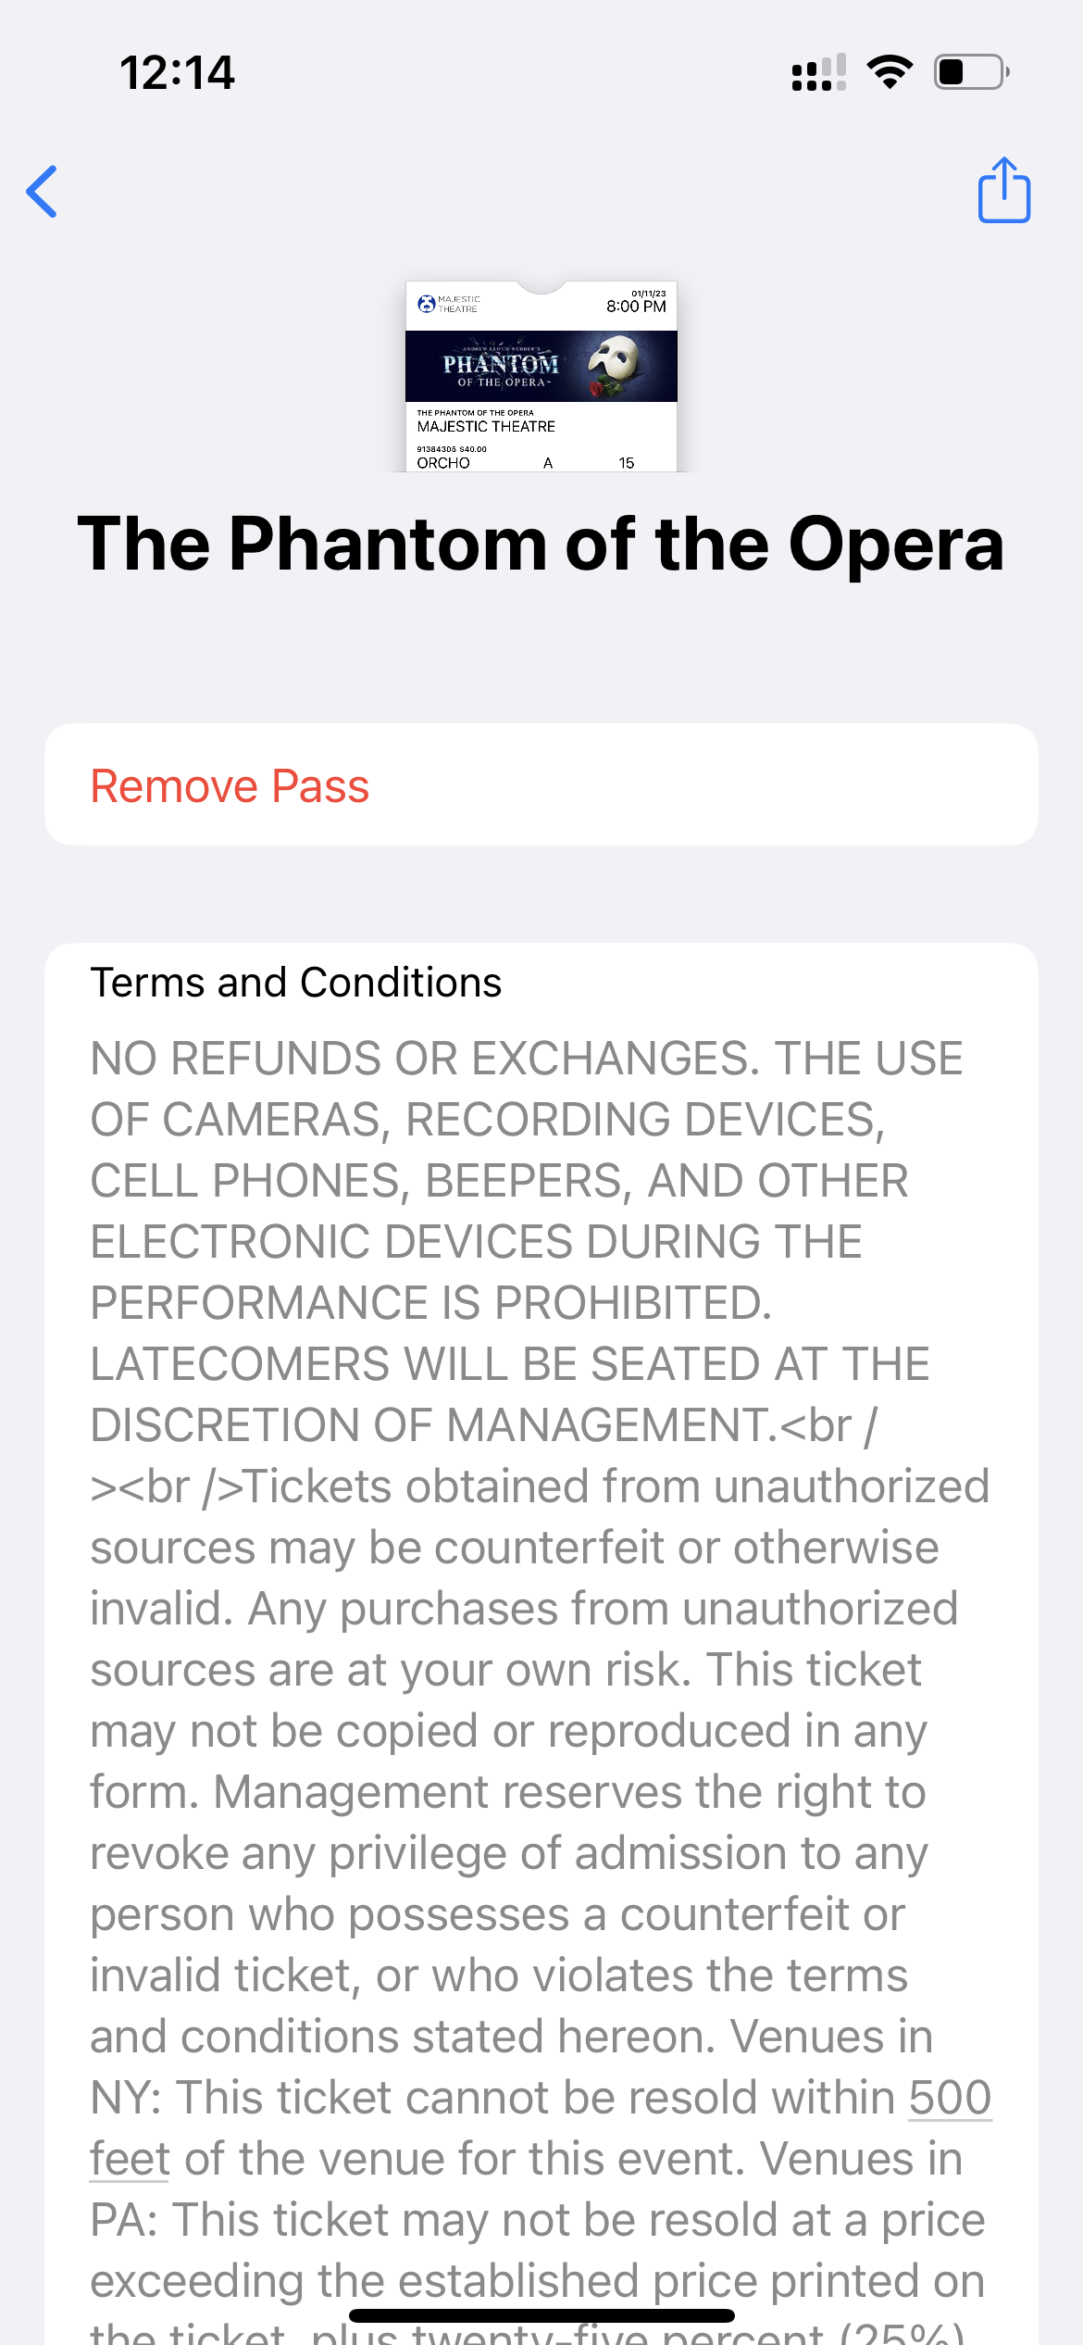Tap the Majestic Theatre logo on pass
The image size is (1083, 2345).
point(449,304)
